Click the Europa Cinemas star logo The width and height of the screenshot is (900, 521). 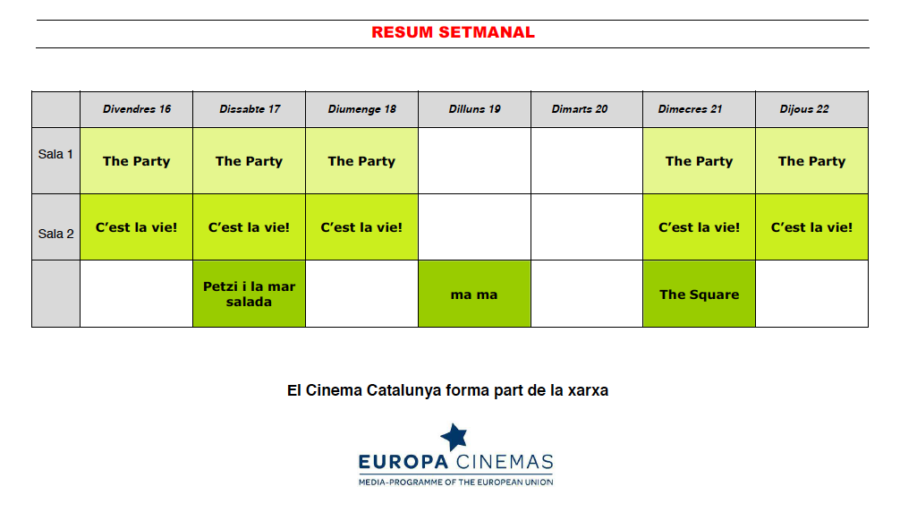[454, 437]
